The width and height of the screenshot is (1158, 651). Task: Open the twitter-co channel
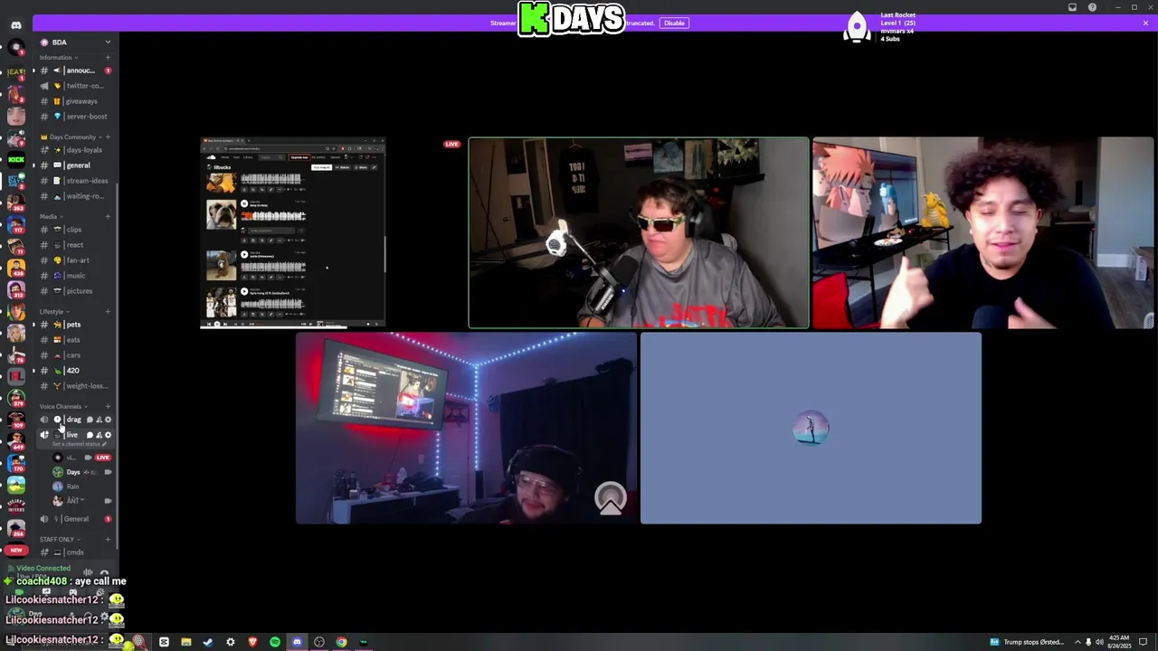[x=76, y=86]
